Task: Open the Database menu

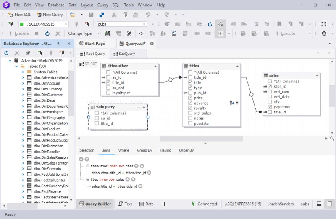Action: coord(56,5)
